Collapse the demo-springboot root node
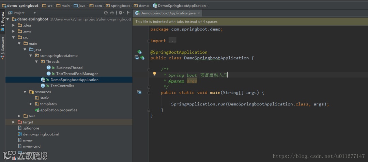 (x=8, y=19)
